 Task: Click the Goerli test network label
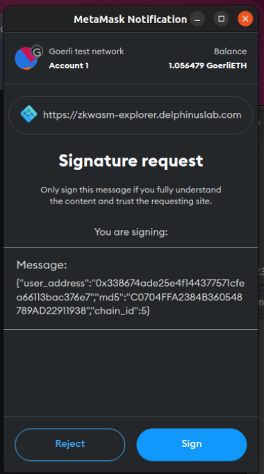tap(86, 52)
